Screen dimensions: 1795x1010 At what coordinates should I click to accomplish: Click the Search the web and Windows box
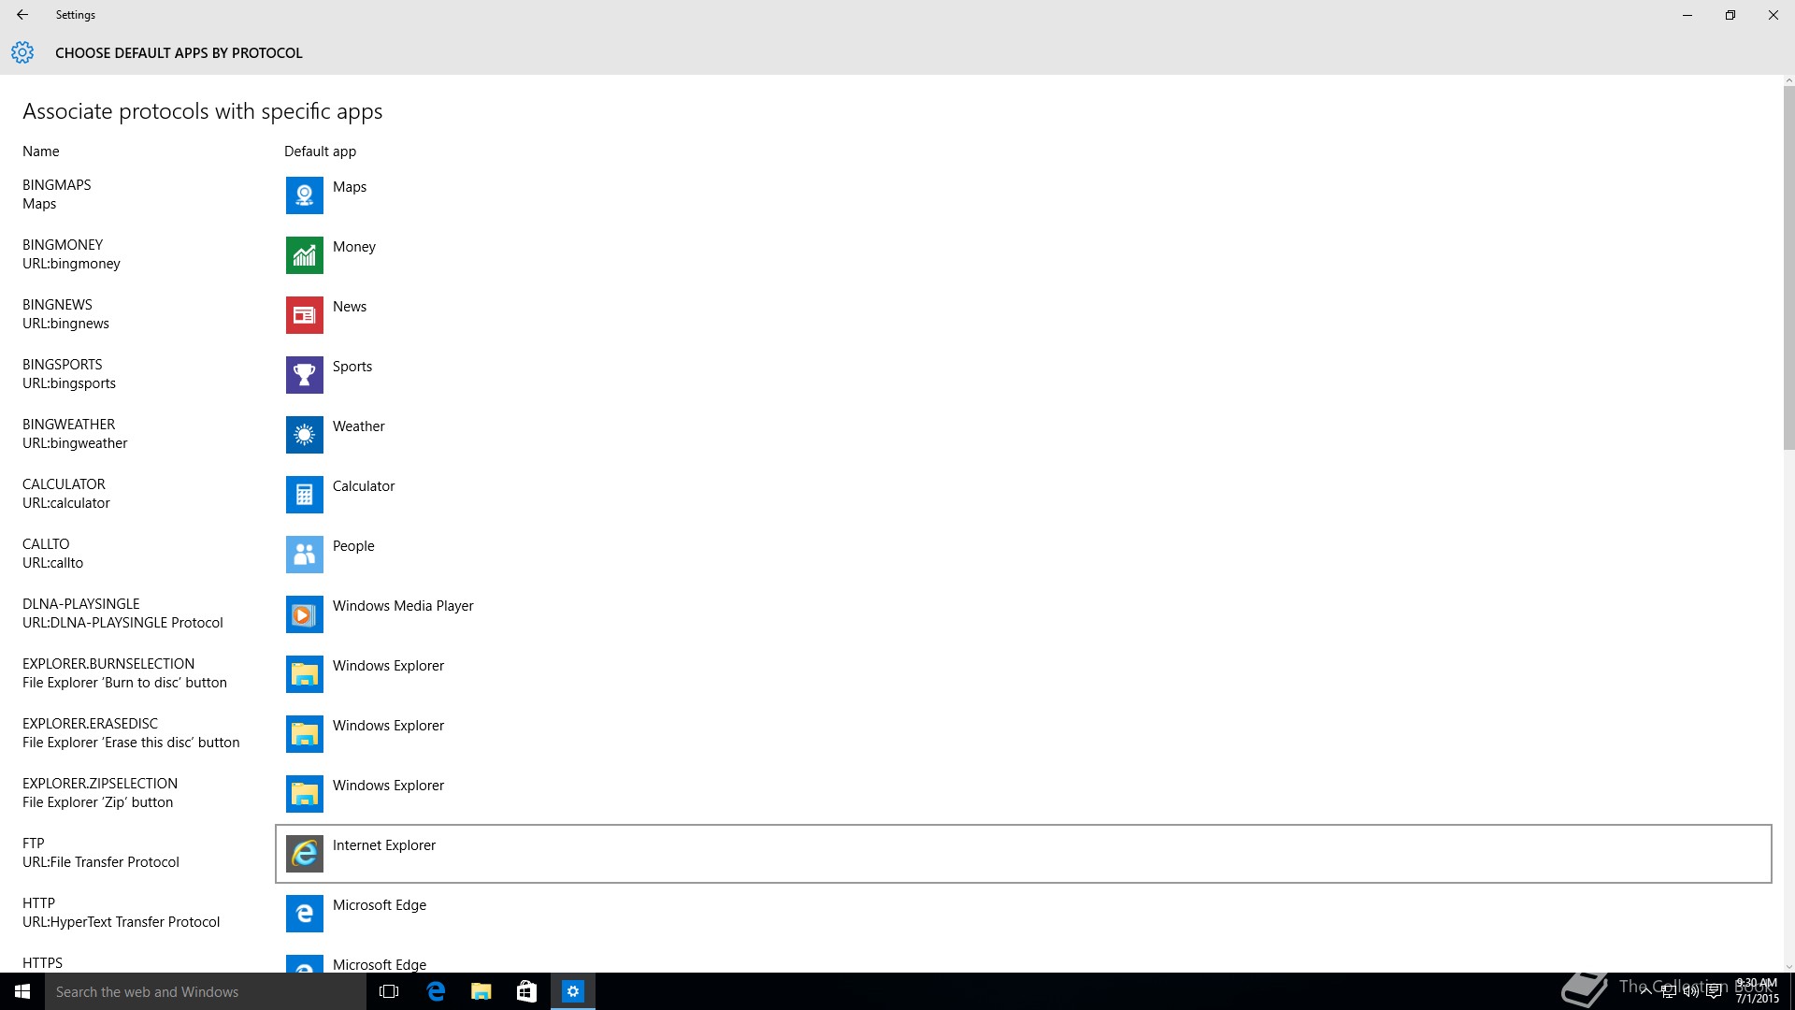point(206,991)
